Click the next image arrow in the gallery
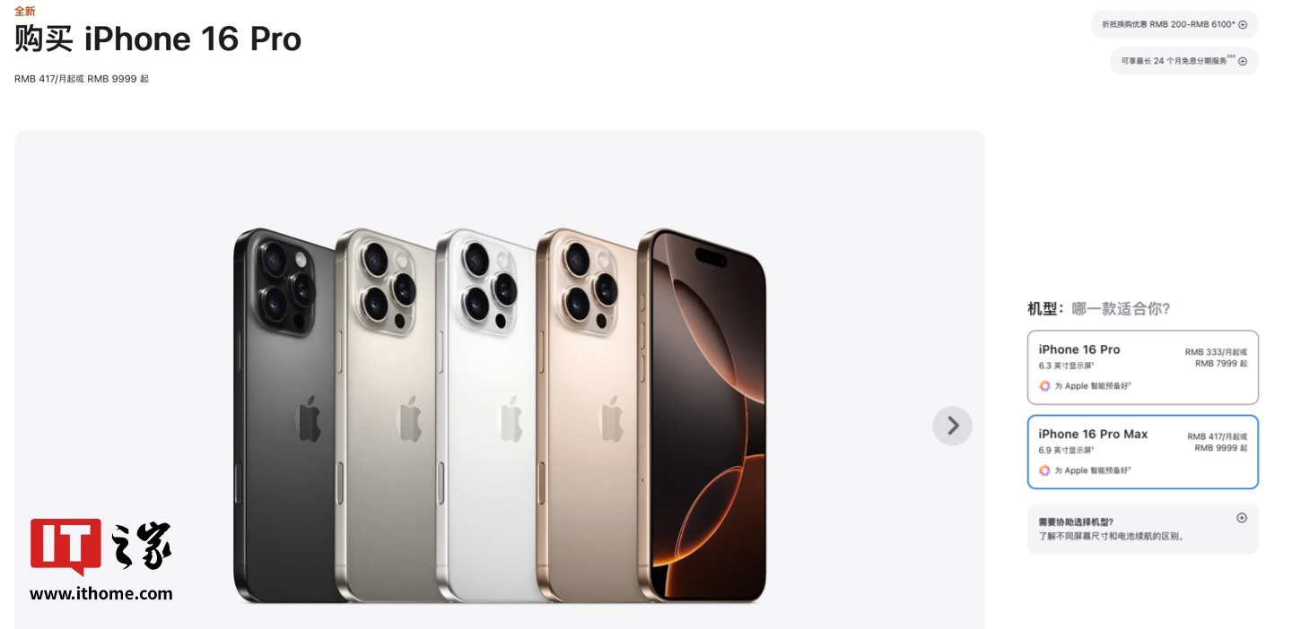 952,426
